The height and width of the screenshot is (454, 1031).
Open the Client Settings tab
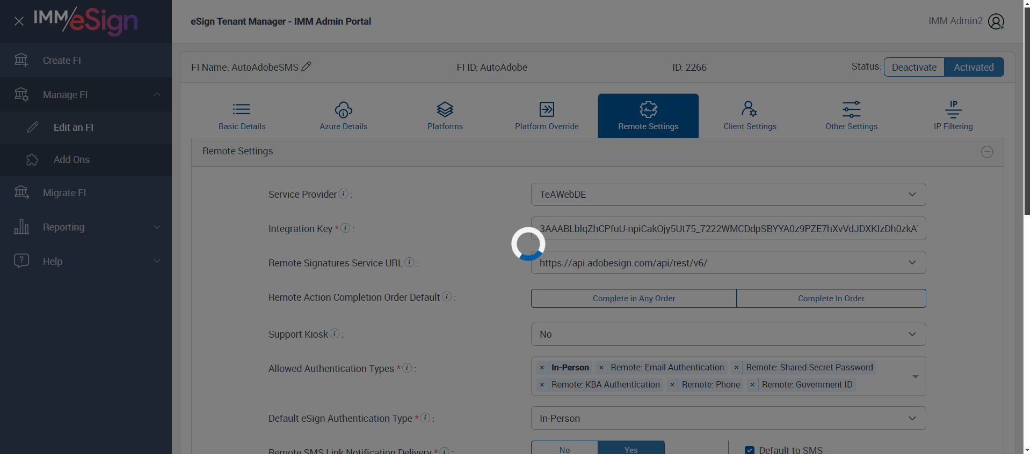pos(750,116)
